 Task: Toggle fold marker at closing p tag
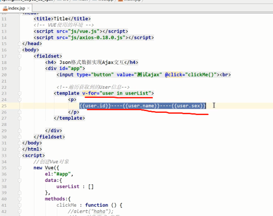coord(20,112)
